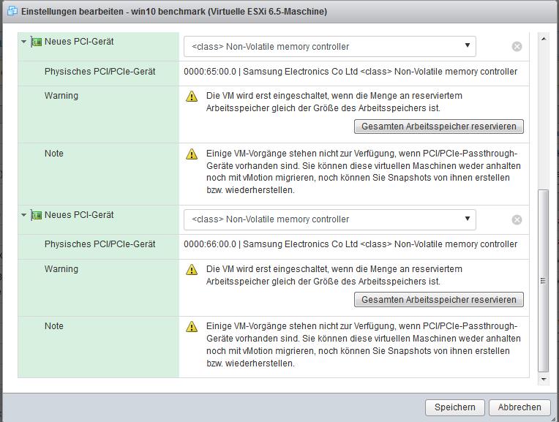Image resolution: width=559 pixels, height=422 pixels.
Task: Open the second Non-Volatile memory controller dropdown
Action: pyautogui.click(x=329, y=219)
